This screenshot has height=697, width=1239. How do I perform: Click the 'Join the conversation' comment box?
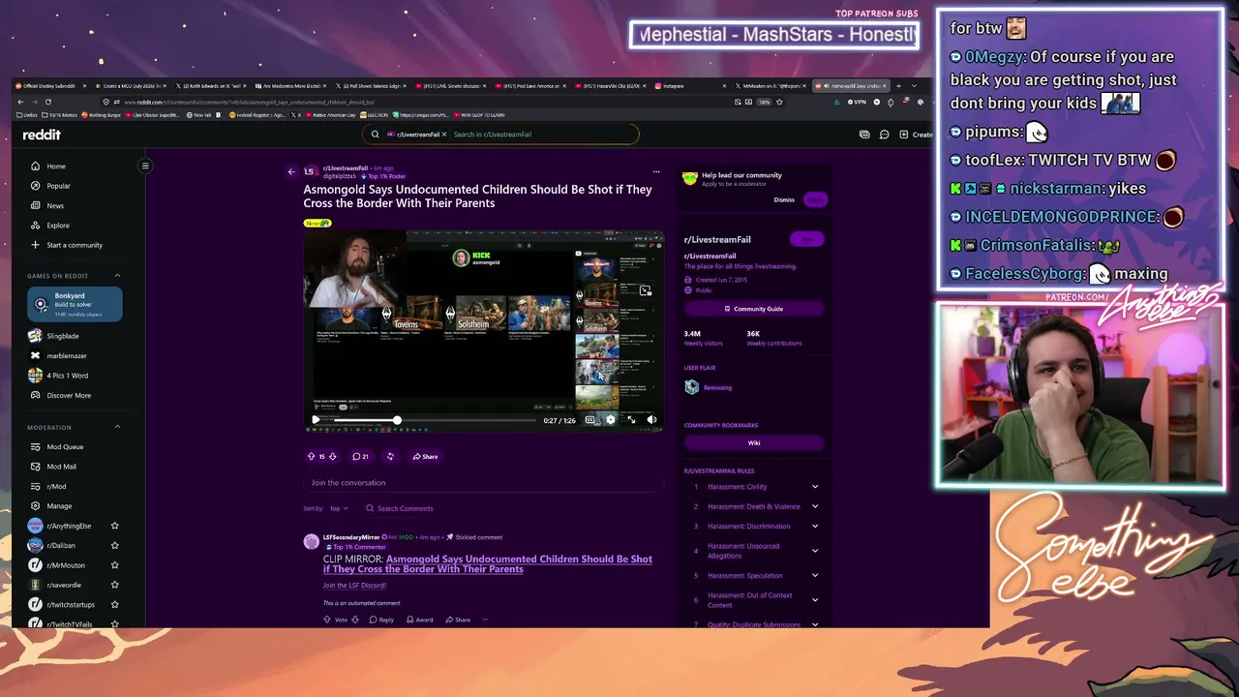click(x=482, y=482)
